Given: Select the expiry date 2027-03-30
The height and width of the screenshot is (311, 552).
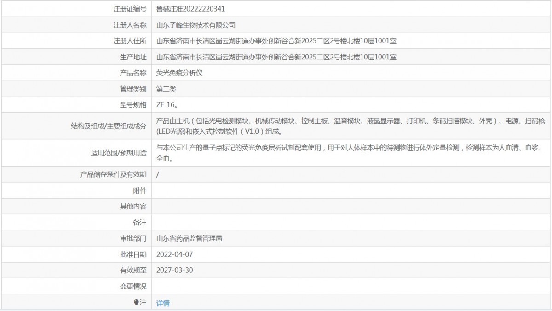Looking at the screenshot, I should click(x=174, y=270).
